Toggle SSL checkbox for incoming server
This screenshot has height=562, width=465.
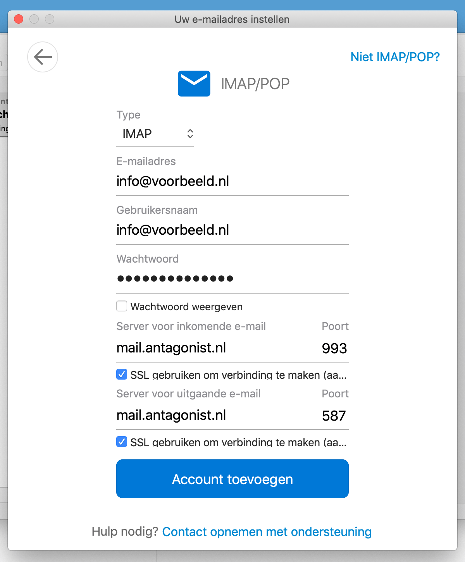click(x=122, y=374)
